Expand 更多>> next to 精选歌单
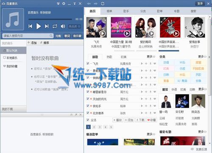212x153 pixels. 151,134
